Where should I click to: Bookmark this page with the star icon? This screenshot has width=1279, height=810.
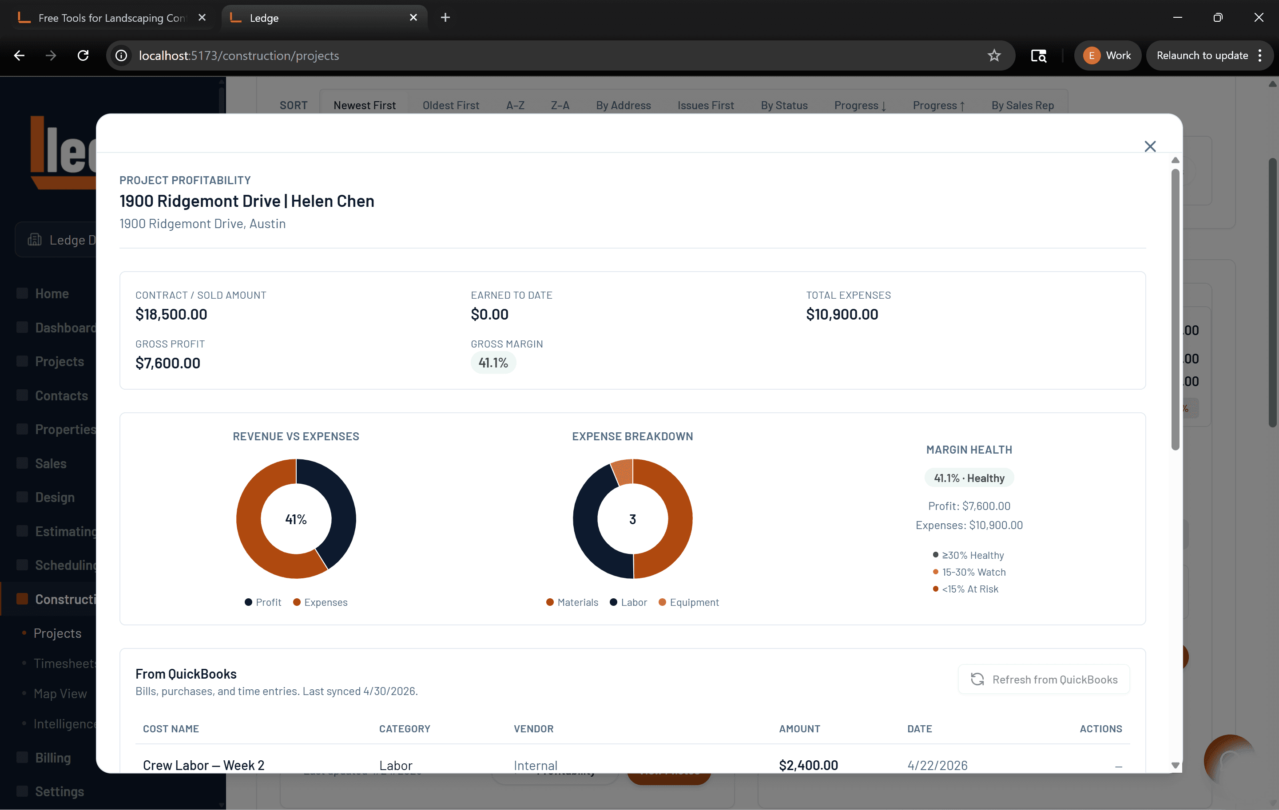(x=994, y=55)
